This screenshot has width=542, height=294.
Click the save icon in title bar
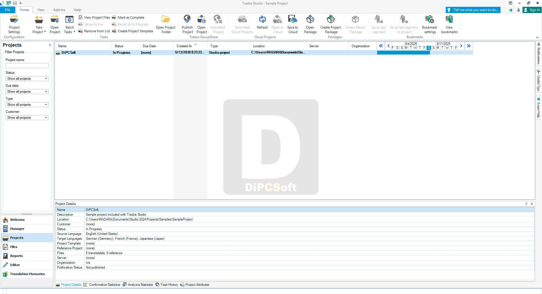click(x=15, y=3)
